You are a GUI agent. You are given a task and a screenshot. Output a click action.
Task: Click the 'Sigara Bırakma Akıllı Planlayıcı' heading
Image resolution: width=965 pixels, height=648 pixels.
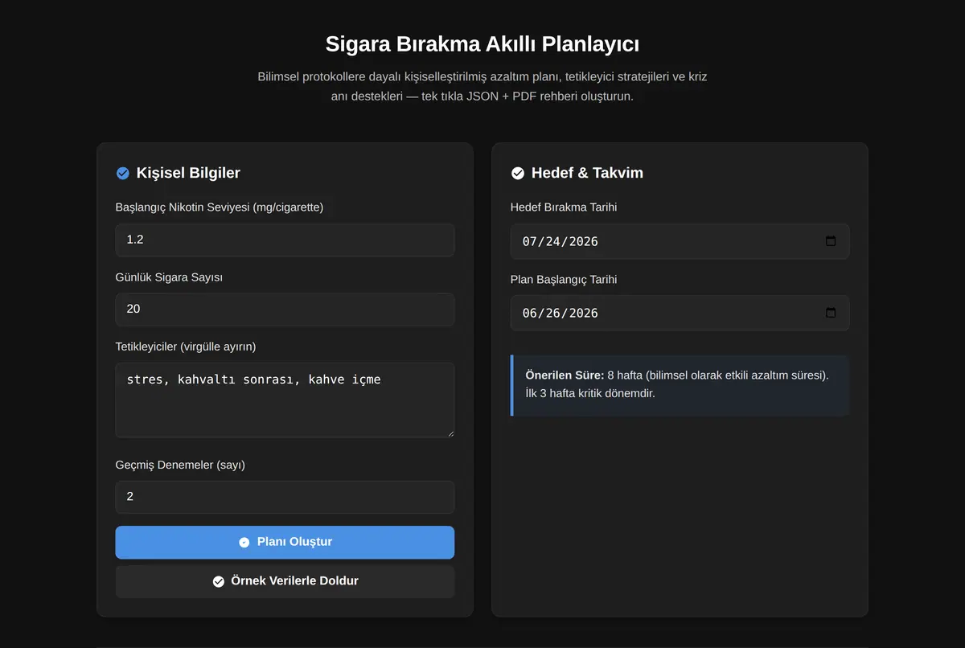point(482,43)
